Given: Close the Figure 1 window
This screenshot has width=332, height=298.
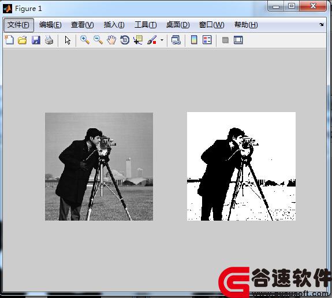Looking at the screenshot, I should coord(313,6).
